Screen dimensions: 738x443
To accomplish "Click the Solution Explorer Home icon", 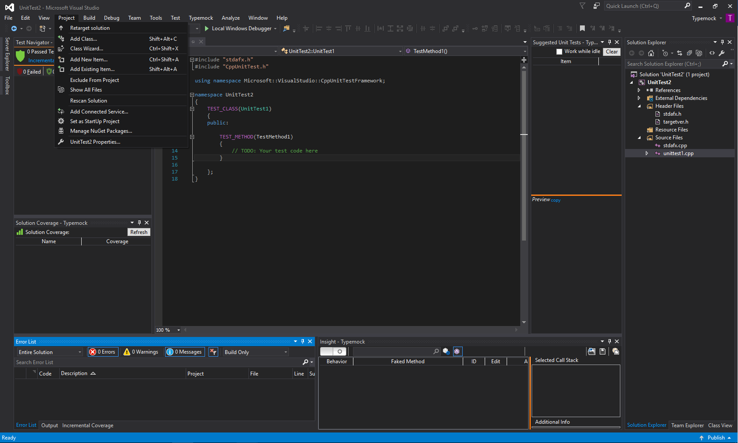I will point(651,53).
